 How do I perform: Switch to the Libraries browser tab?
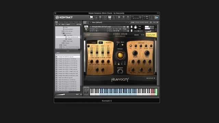61,22
